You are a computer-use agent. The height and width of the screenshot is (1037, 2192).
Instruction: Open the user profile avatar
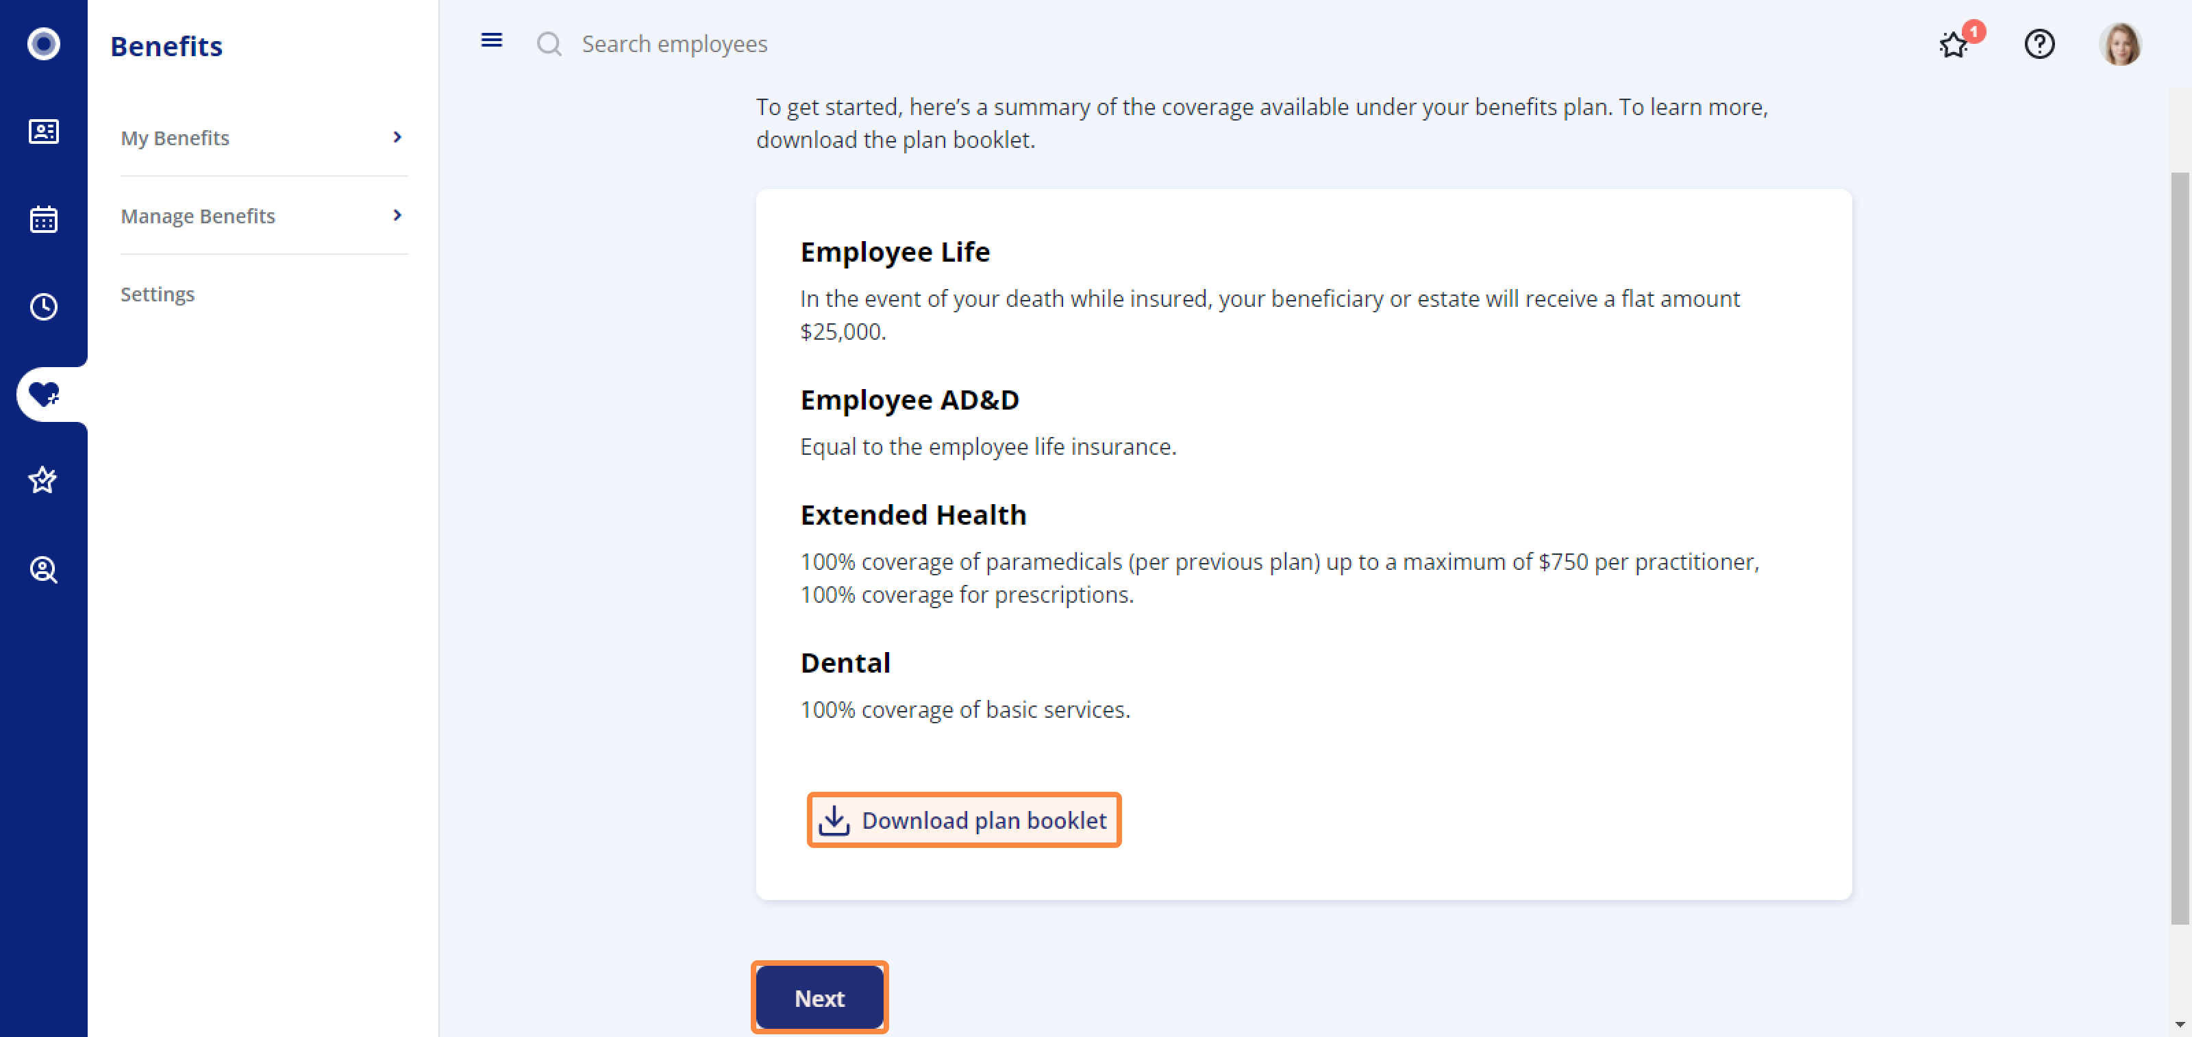pyautogui.click(x=2119, y=43)
